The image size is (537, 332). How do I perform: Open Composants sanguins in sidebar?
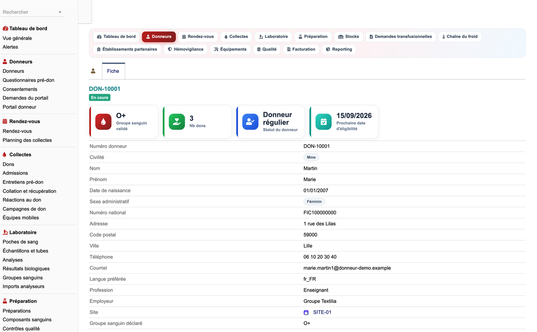coord(27,320)
